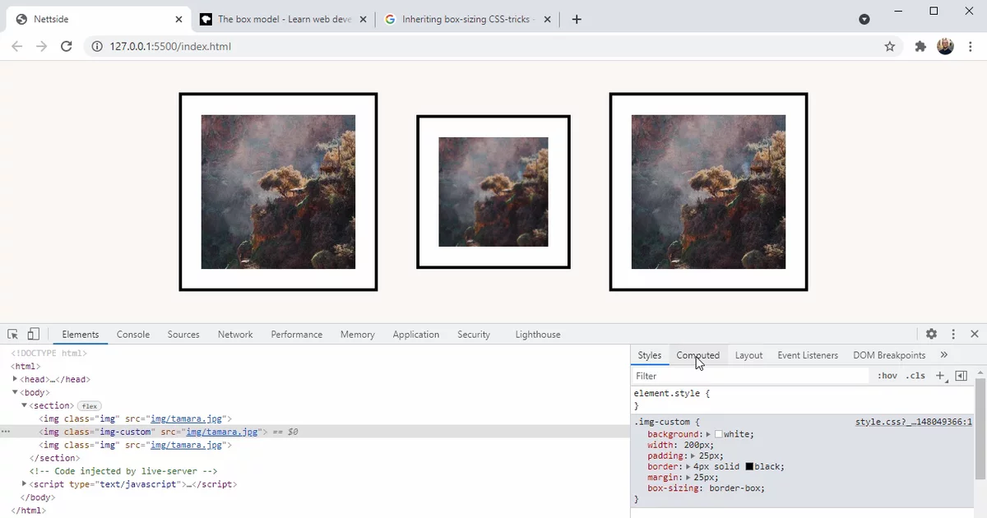Click the browser back arrow
Screen dimensions: 987x518
17,46
